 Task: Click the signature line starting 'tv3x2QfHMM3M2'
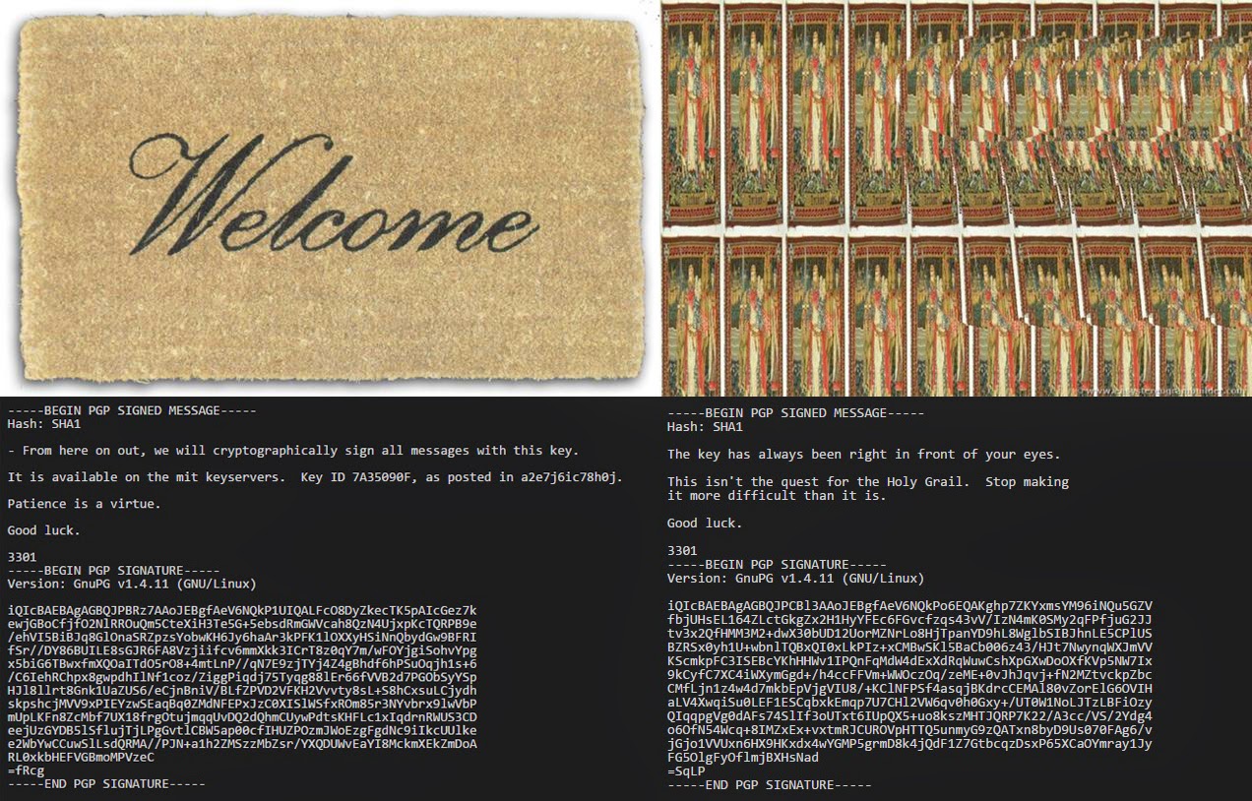909,633
